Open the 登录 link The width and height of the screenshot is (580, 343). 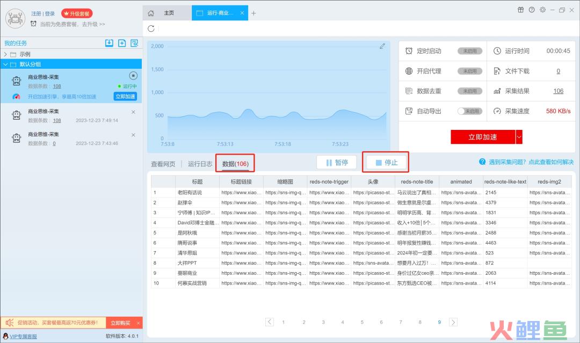[50, 13]
